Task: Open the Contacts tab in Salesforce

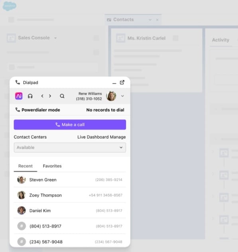Action: [x=133, y=20]
